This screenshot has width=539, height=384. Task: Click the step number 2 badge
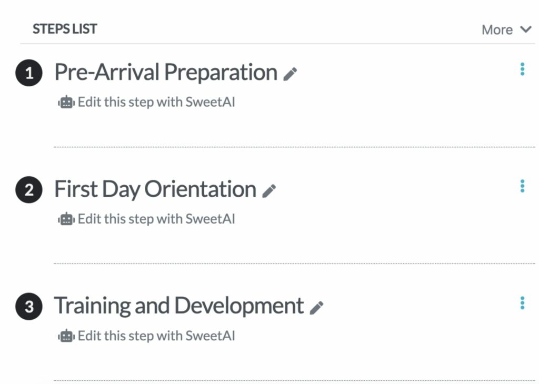click(x=29, y=190)
